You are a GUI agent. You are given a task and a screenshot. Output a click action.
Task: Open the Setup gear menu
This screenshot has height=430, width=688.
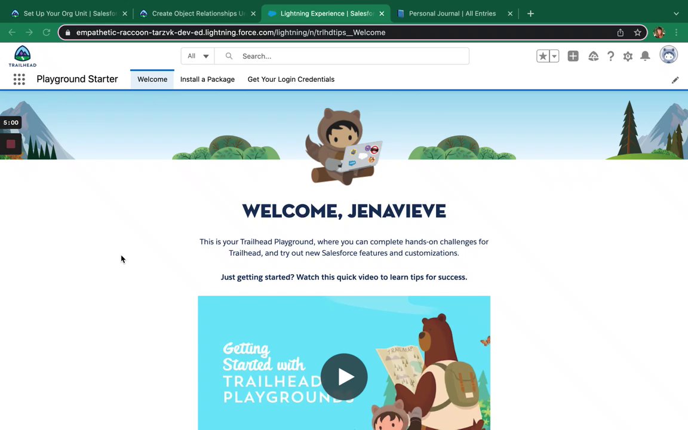click(628, 56)
